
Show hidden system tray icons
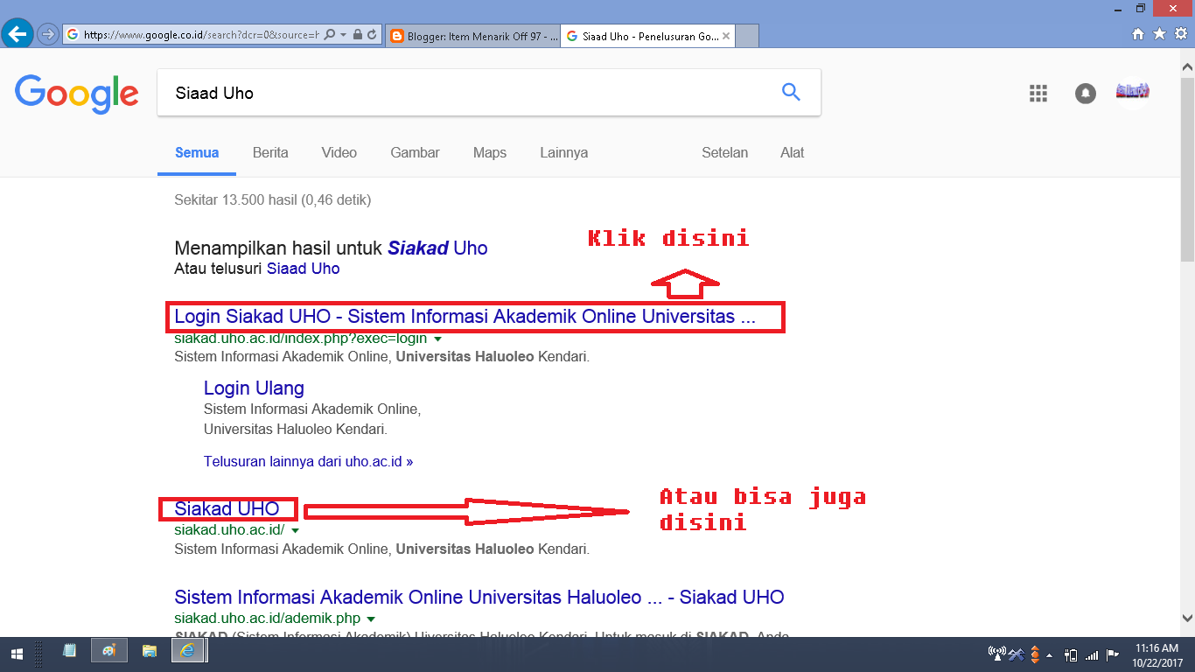pos(1048,654)
